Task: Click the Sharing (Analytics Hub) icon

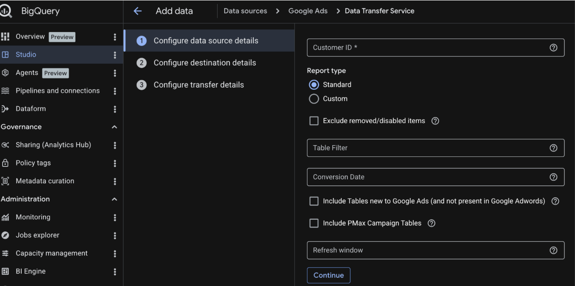Action: click(5, 145)
